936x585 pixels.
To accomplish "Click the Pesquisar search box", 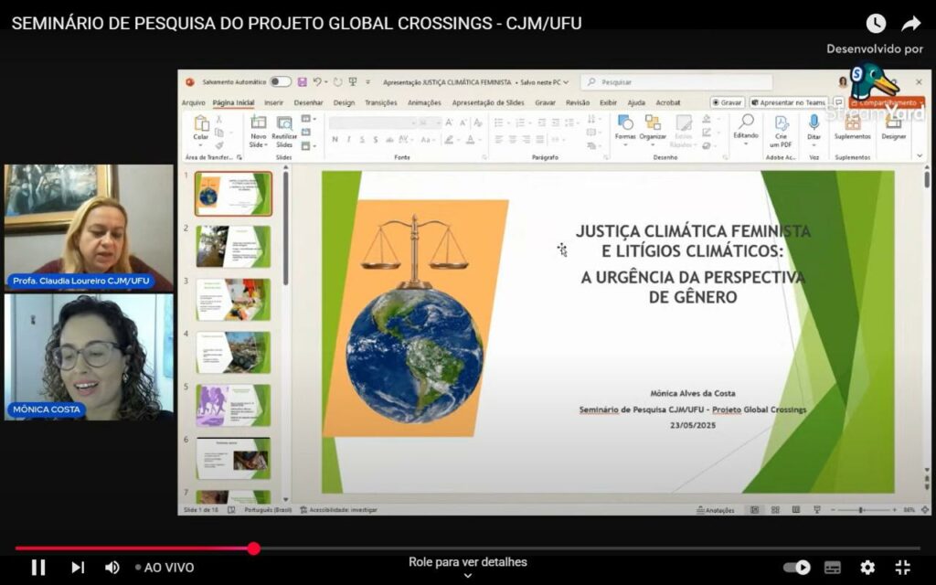I will tap(676, 81).
